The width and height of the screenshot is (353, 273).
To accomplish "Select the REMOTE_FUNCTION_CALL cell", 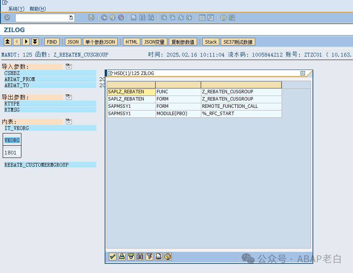I will pos(241,106).
